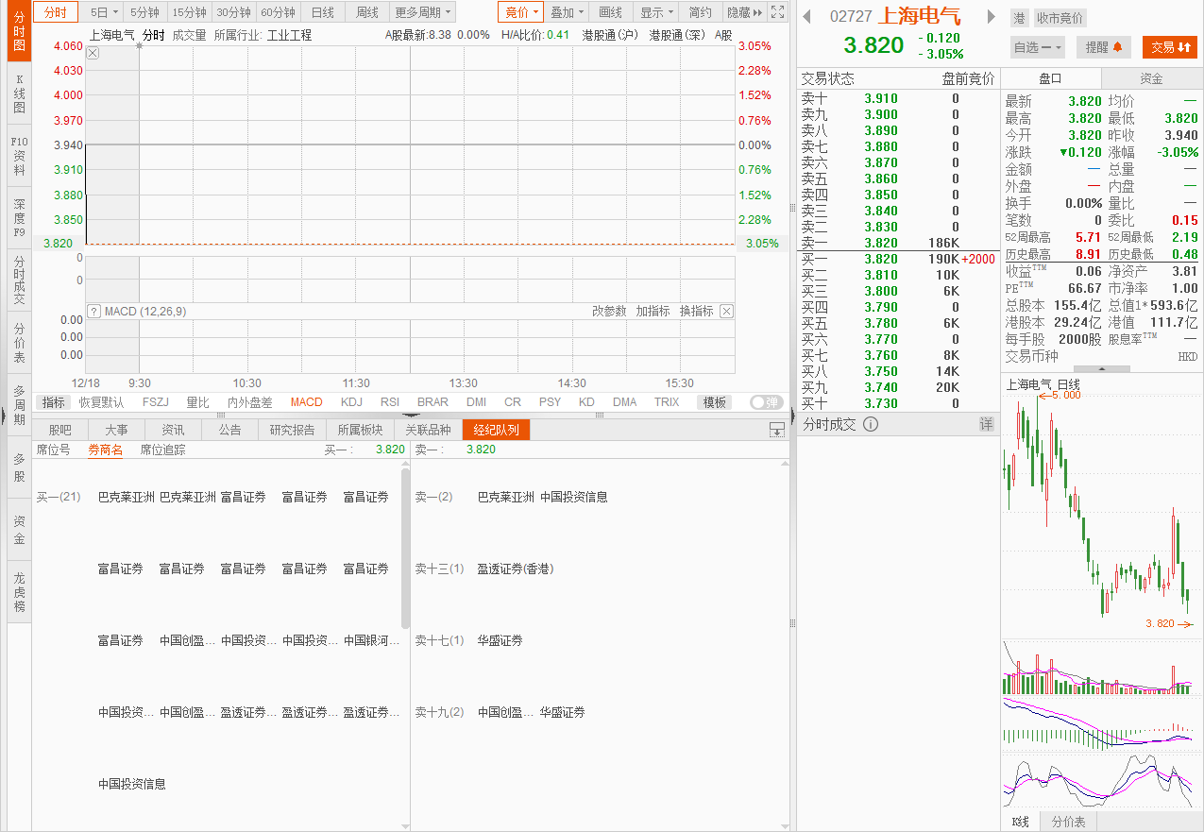The width and height of the screenshot is (1204, 832).
Task: Select K线 tab at bottom right
Action: (x=1021, y=822)
